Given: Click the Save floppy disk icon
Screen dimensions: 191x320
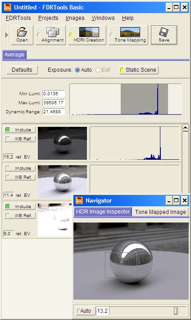Looking at the screenshot, I should coord(164,35).
